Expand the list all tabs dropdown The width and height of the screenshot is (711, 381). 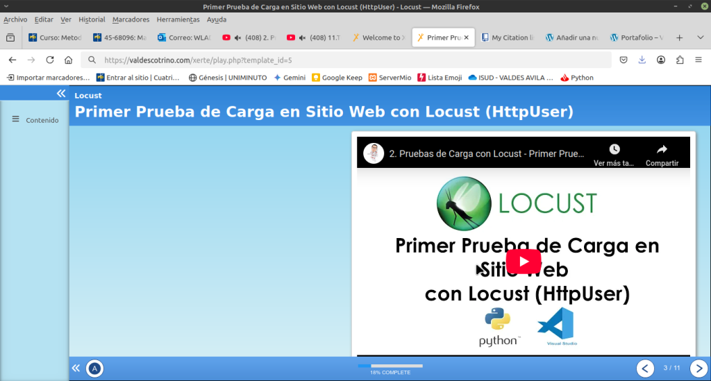pos(700,37)
